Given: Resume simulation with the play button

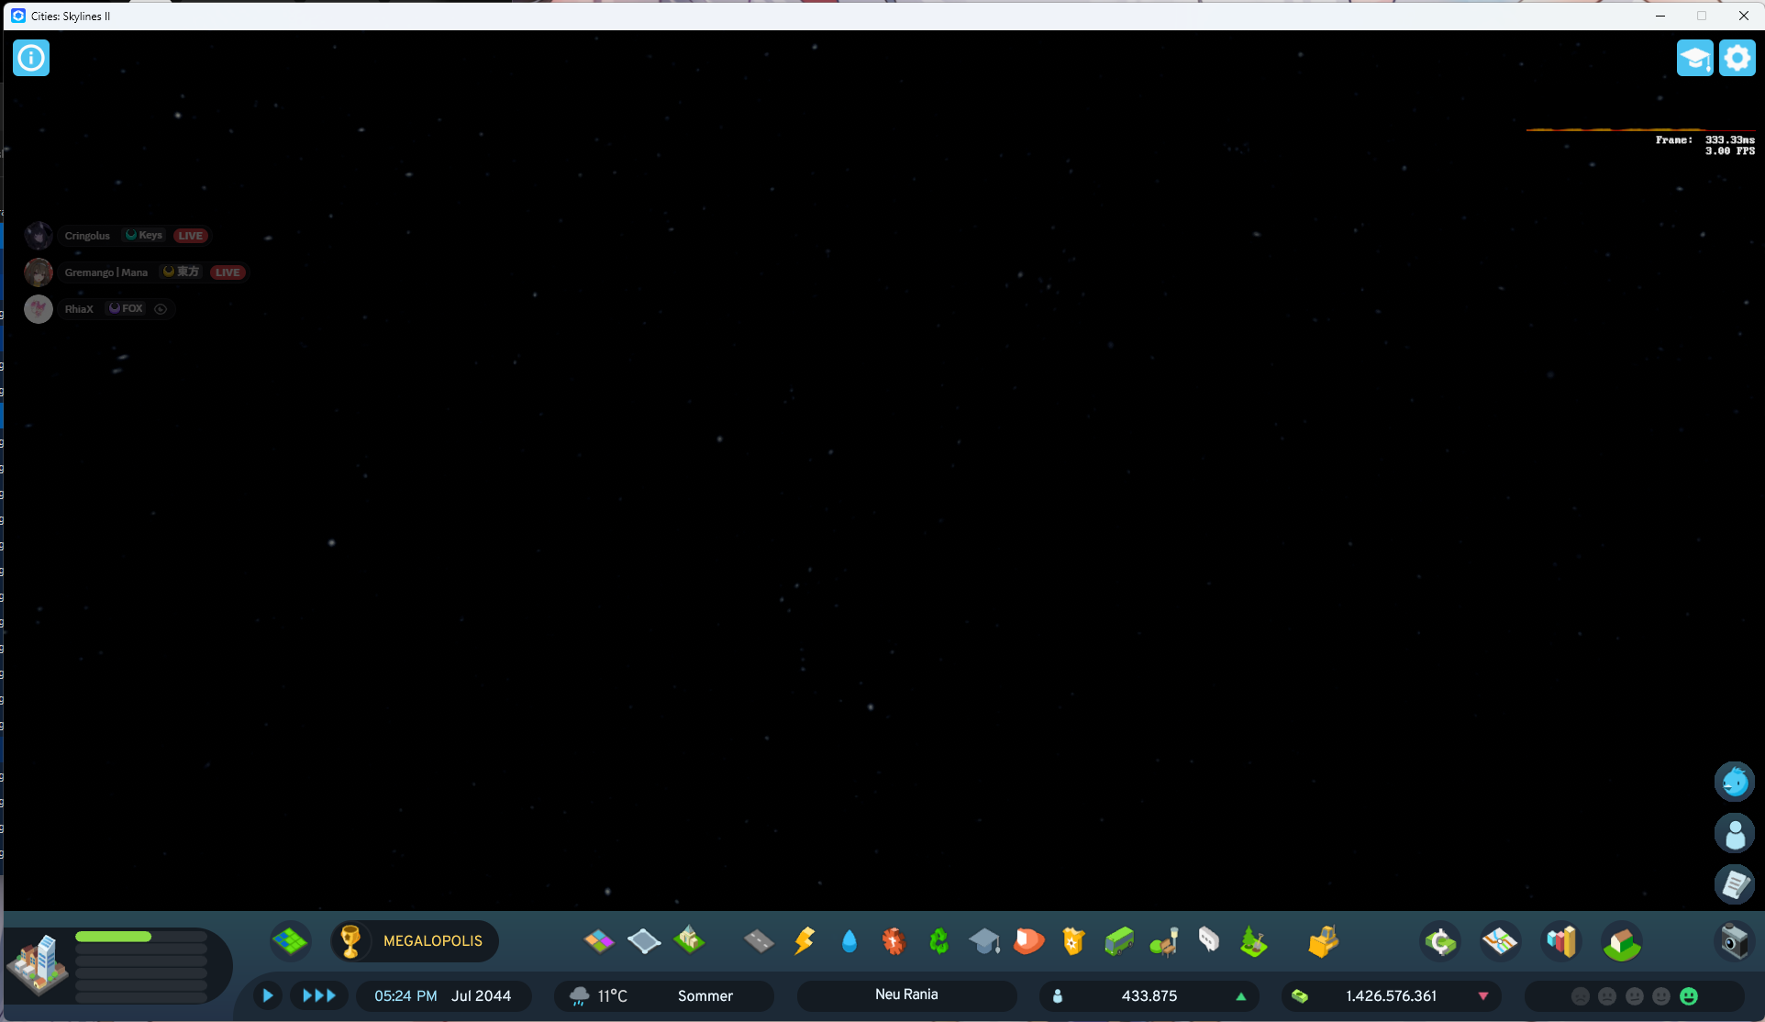Looking at the screenshot, I should click(268, 995).
